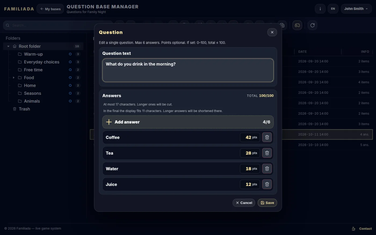Click the folder icon beside Animals
This screenshot has width=376, height=235.
click(x=20, y=101)
